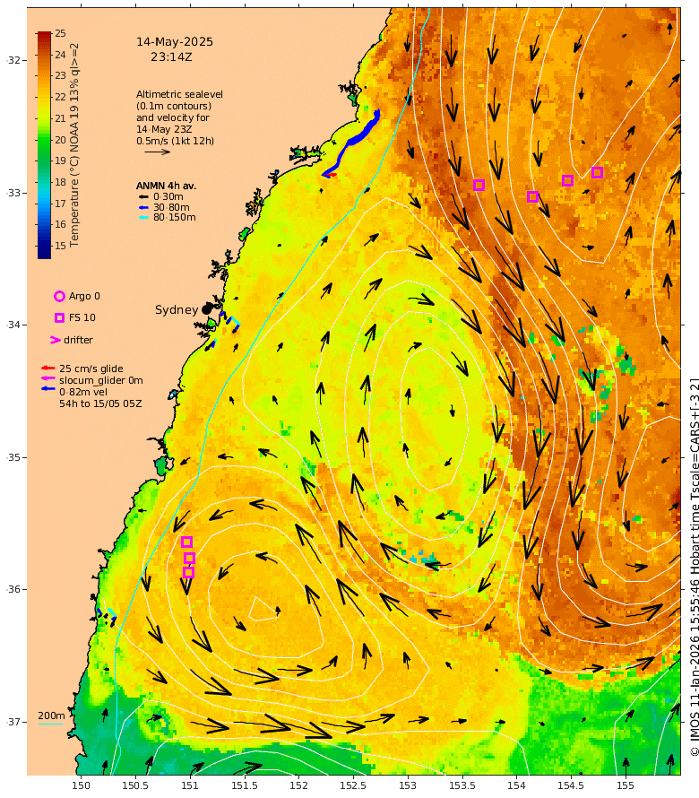Click the '0.5m/s (1kt 12h)' text
Image resolution: width=699 pixels, height=798 pixels.
(175, 141)
